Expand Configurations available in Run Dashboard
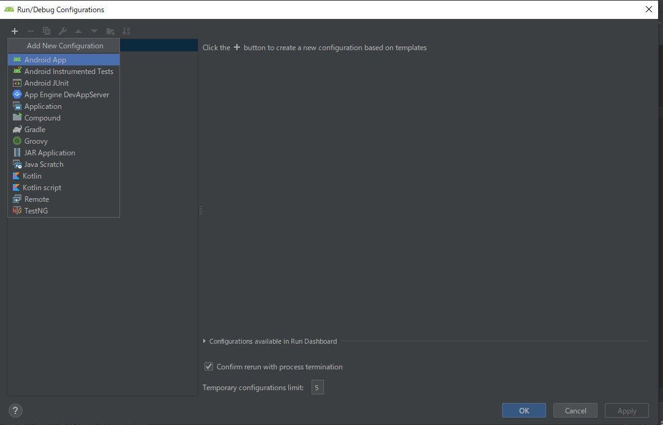The height and width of the screenshot is (425, 663). pyautogui.click(x=204, y=341)
